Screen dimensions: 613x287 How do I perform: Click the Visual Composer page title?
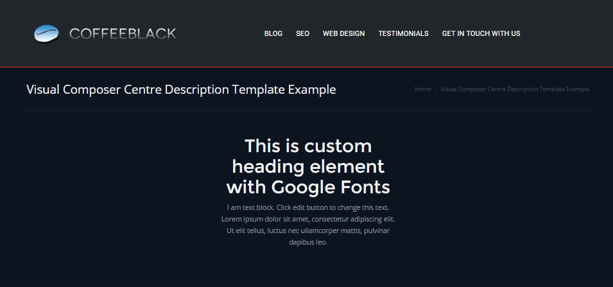[x=180, y=89]
